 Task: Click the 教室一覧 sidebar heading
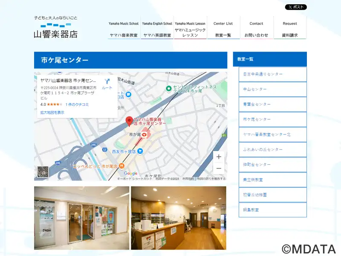(270, 59)
